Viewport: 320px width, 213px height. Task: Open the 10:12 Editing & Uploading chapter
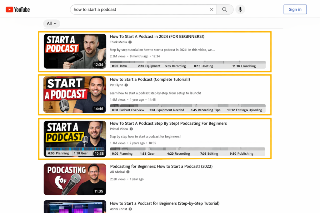[244, 110]
